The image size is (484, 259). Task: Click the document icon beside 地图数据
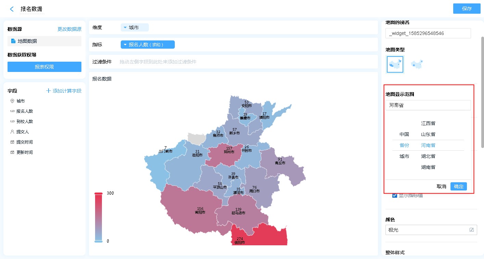(13, 41)
